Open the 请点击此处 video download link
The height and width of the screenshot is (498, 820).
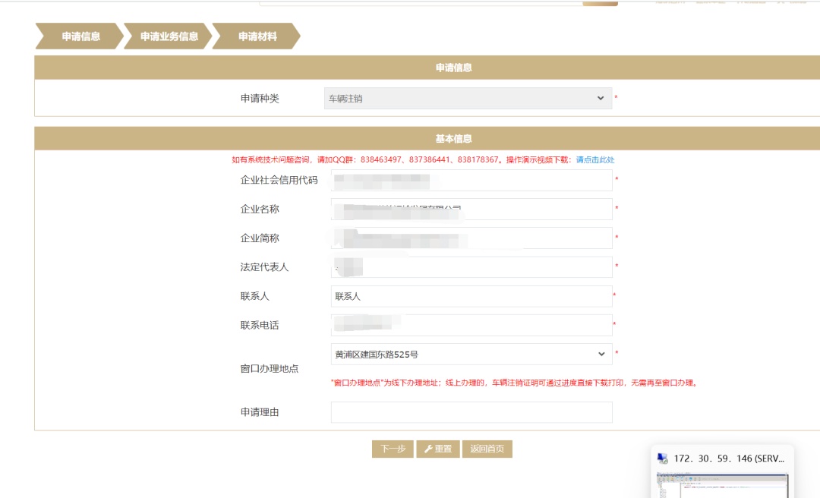coord(595,160)
